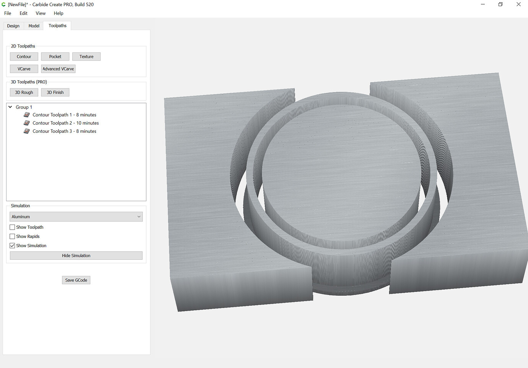Viewport: 528px width, 368px height.
Task: Click the icon beside Contour Toolpath 2
Action: (x=26, y=122)
